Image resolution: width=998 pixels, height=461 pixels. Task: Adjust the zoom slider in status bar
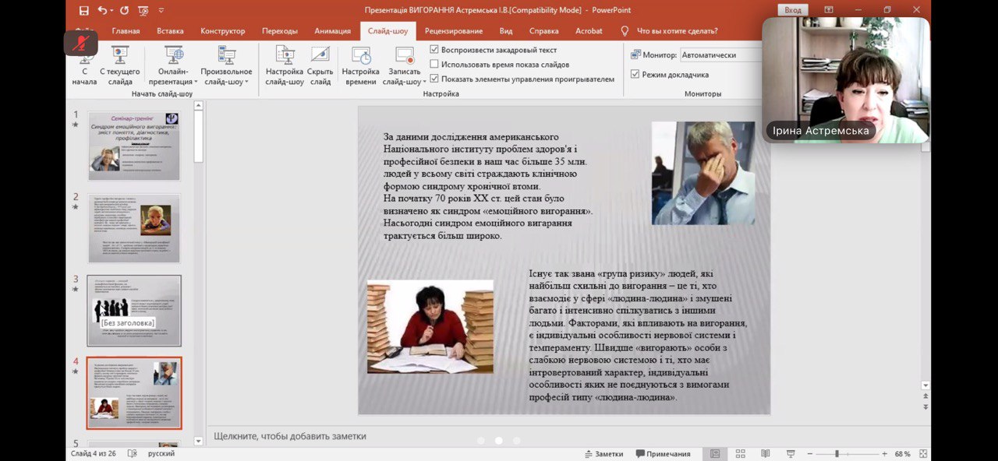pyautogui.click(x=837, y=454)
